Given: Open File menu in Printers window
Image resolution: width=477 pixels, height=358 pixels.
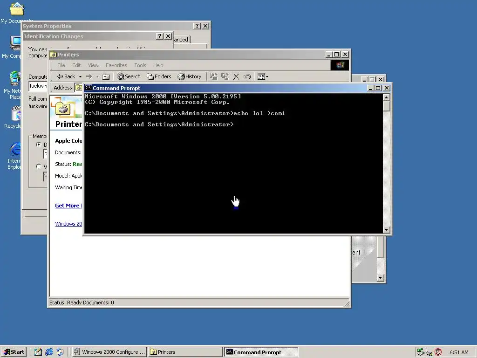Looking at the screenshot, I should click(61, 65).
